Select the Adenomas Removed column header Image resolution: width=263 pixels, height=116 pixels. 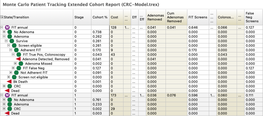click(156, 17)
